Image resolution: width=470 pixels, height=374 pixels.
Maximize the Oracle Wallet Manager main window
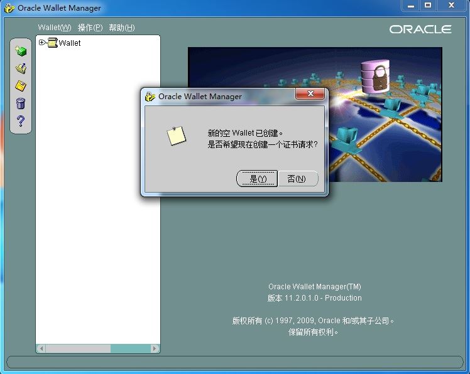[x=428, y=6]
